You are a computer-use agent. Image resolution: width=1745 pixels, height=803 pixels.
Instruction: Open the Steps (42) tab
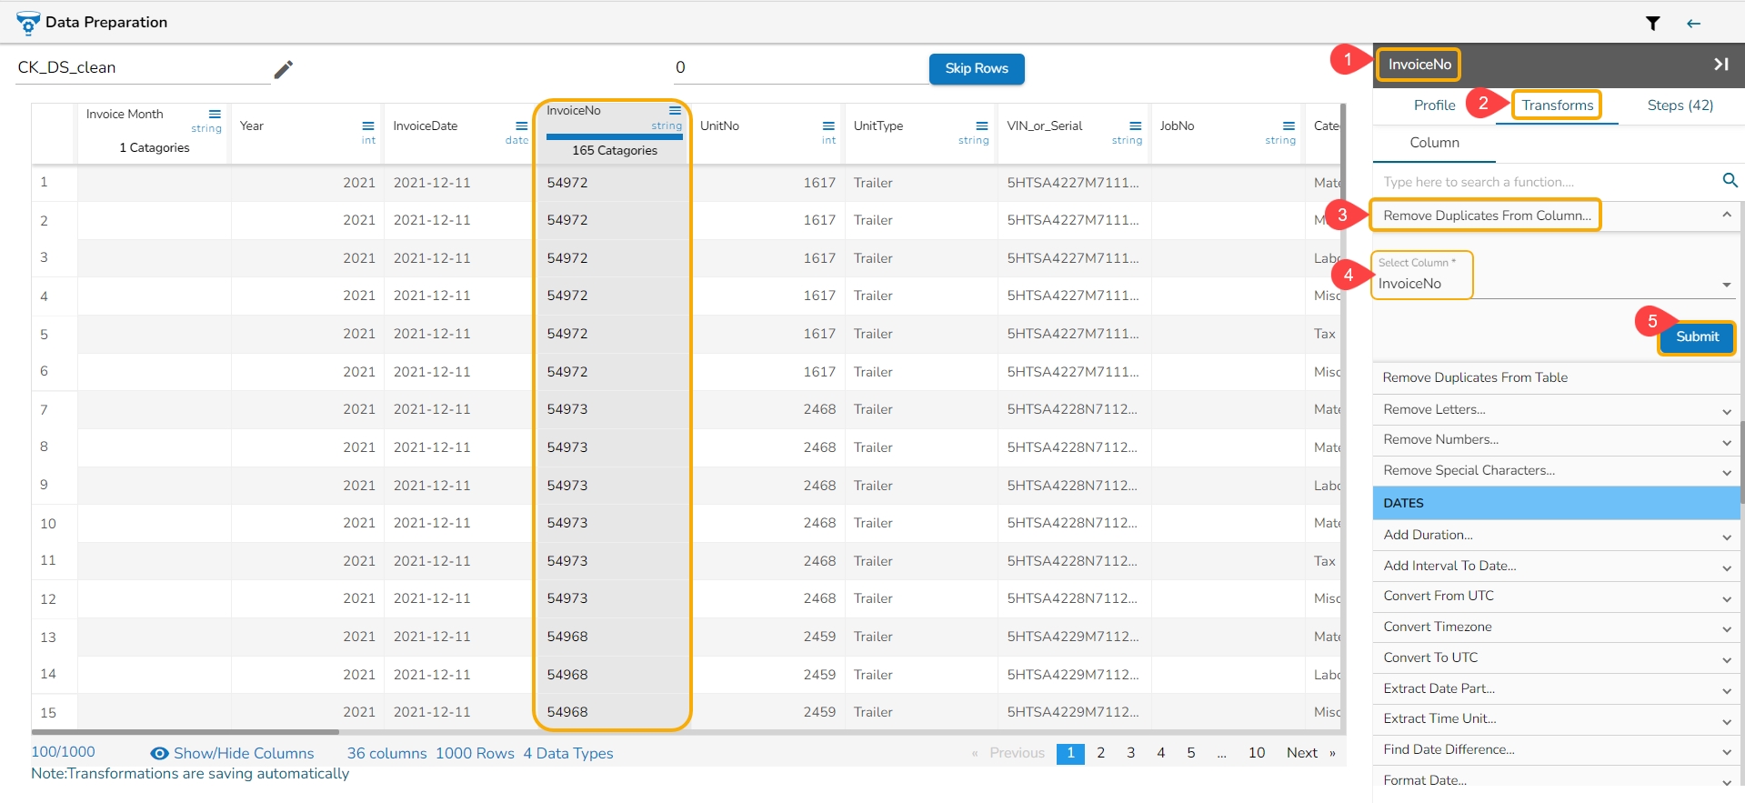point(1680,105)
